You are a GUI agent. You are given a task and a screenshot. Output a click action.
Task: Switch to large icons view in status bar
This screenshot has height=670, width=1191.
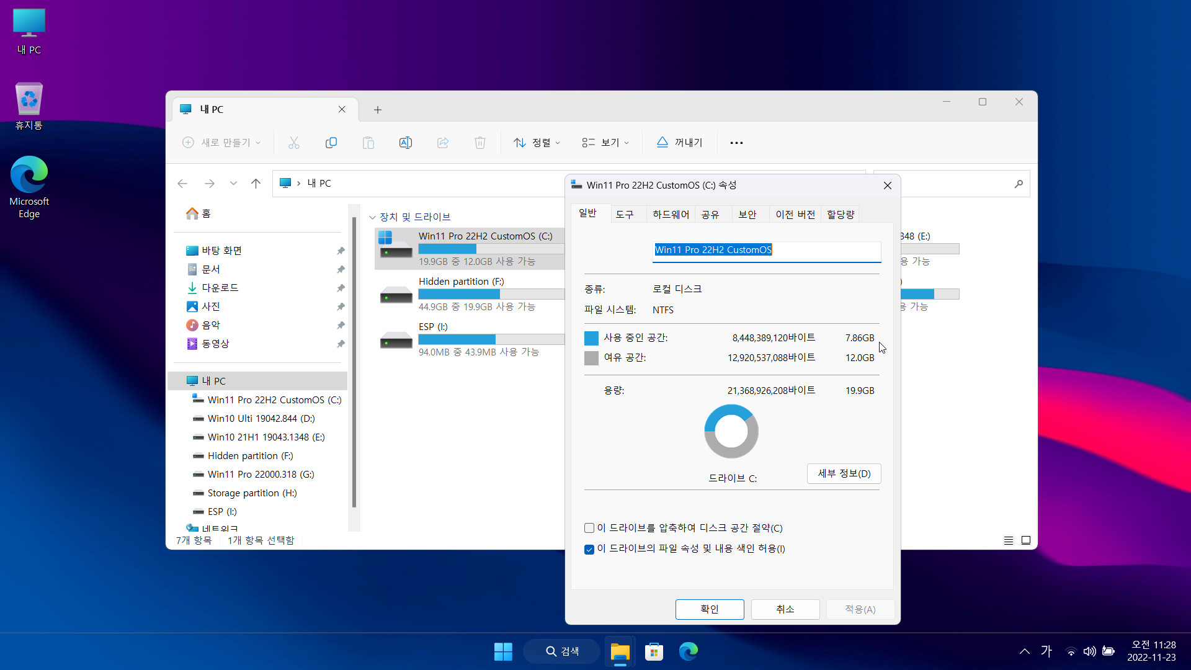[x=1026, y=540]
